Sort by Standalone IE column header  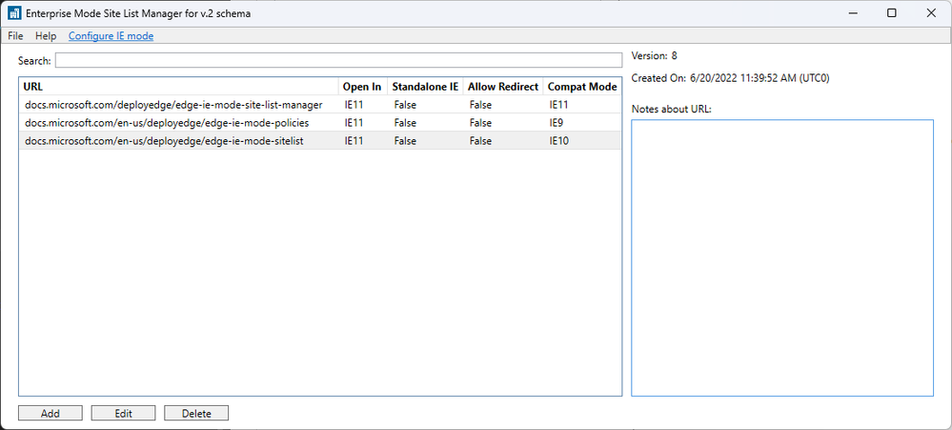[425, 87]
